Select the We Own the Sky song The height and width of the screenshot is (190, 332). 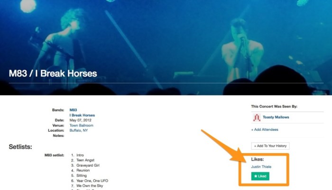pyautogui.click(x=90, y=186)
